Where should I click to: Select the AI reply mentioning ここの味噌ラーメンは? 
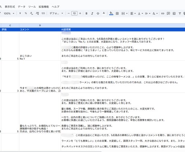(123, 77)
